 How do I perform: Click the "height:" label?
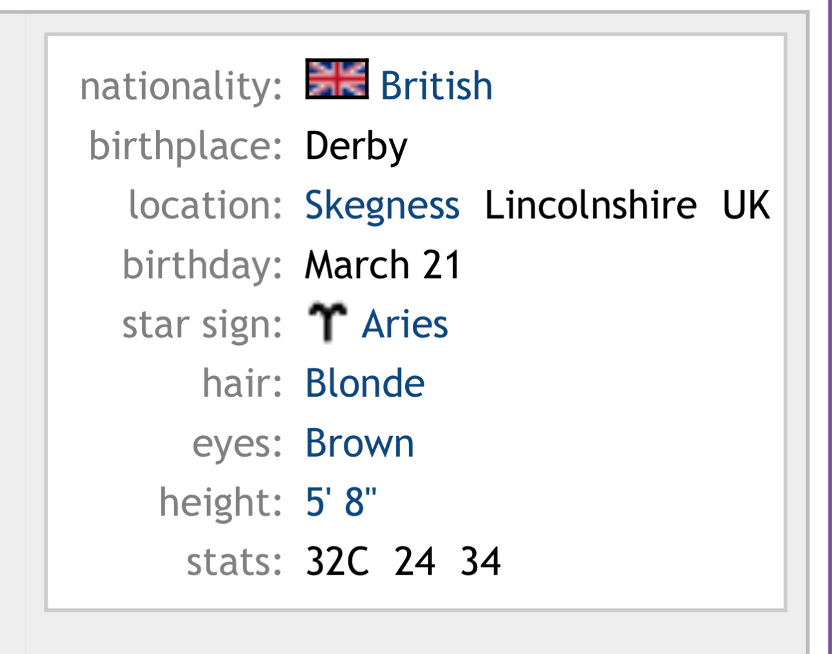(221, 503)
